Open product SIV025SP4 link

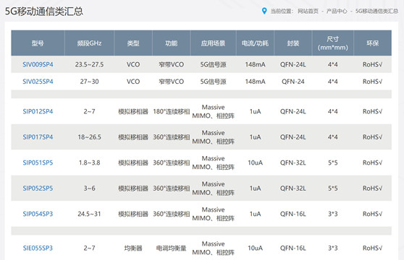pos(38,82)
